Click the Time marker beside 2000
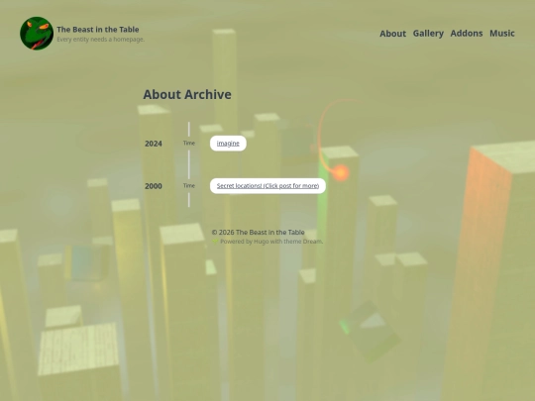Screen dimensions: 535x401 click(189, 186)
